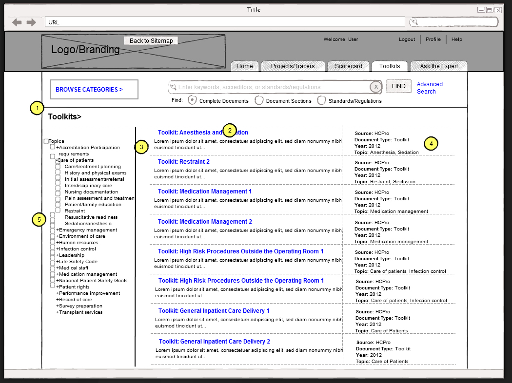
Task: Open the Ask the Expert tab
Action: 439,66
